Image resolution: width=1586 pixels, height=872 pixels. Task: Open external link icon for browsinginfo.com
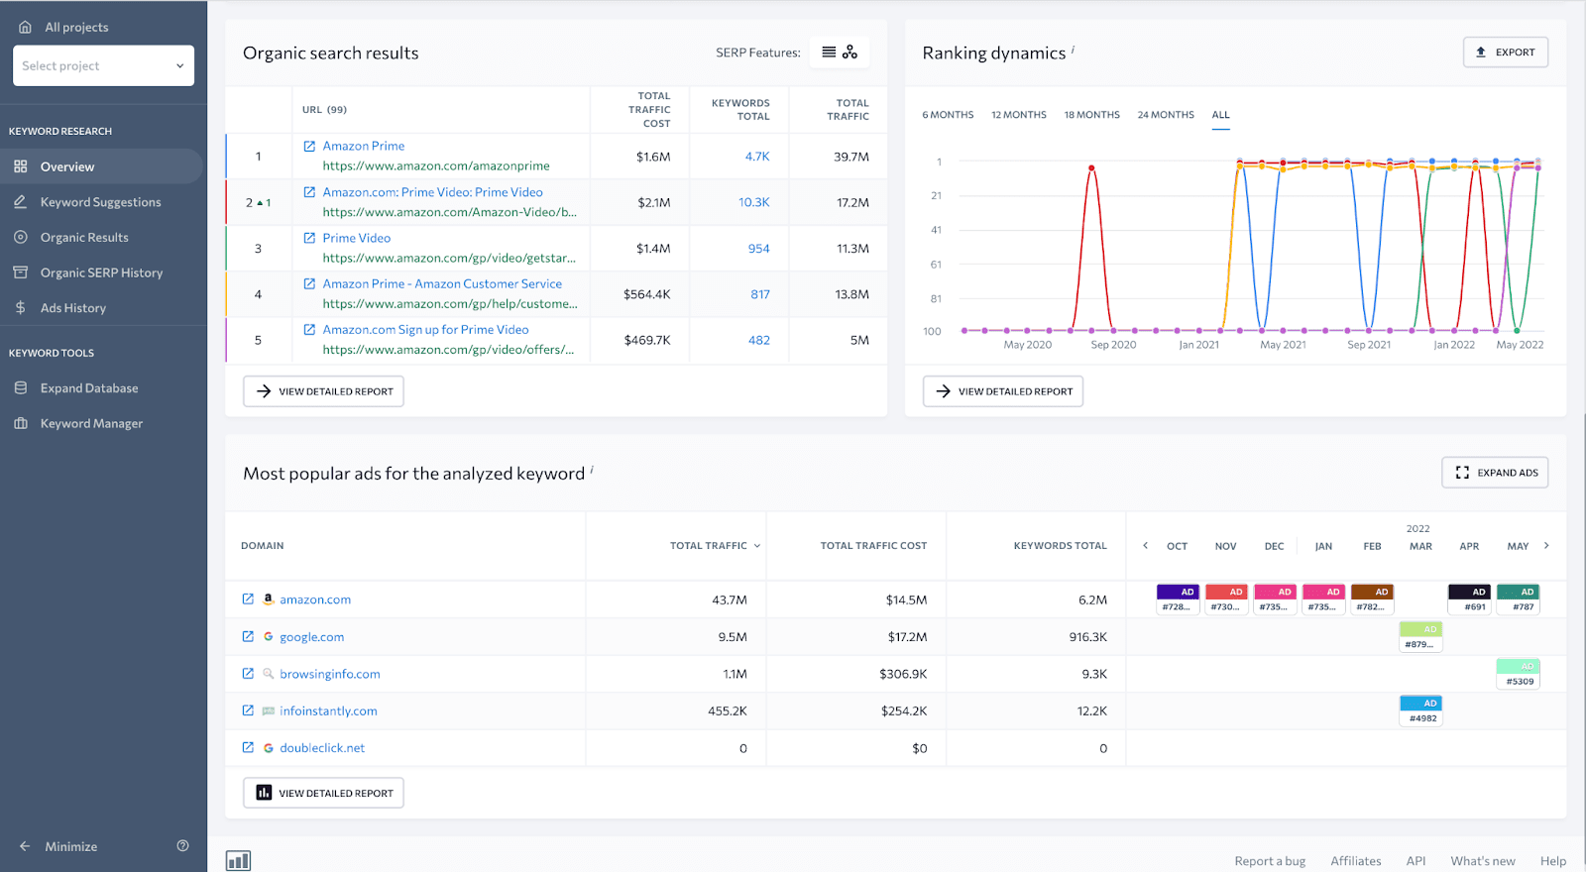click(x=248, y=674)
